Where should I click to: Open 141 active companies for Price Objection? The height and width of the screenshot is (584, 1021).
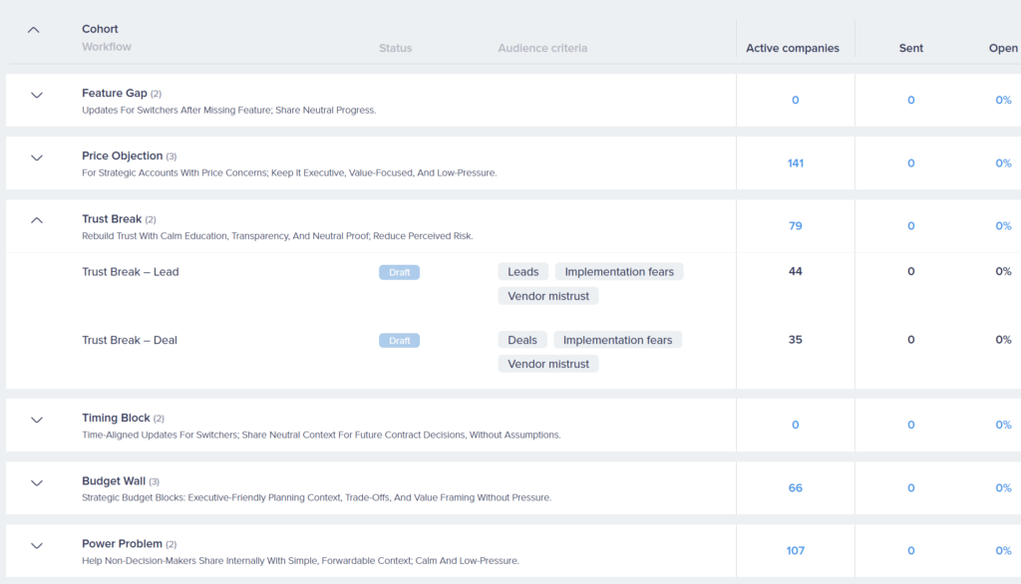click(x=795, y=163)
